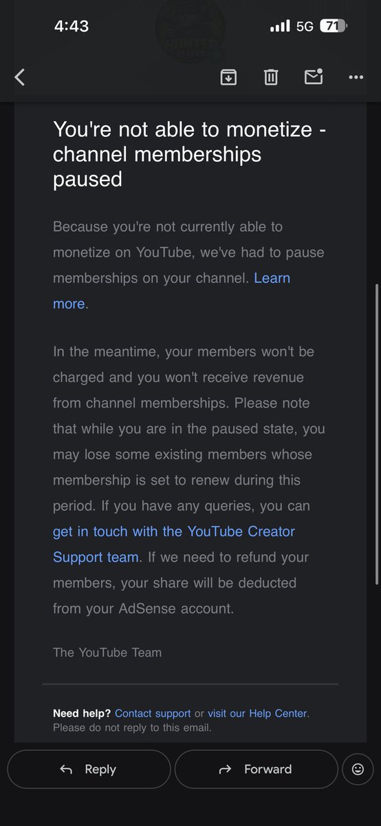This screenshot has width=381, height=826.
Task: Go back using the left chevron arrow
Action: [x=20, y=77]
